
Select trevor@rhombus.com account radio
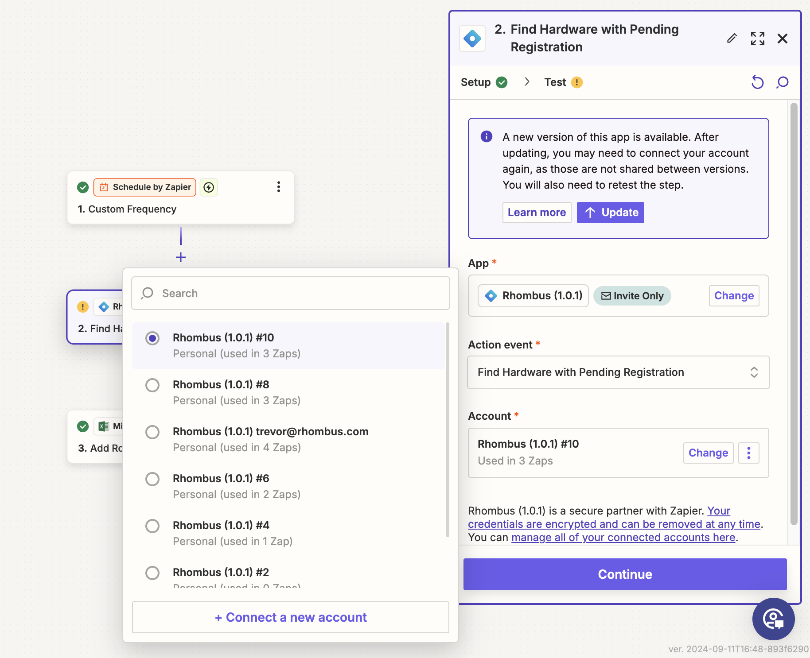click(x=152, y=432)
